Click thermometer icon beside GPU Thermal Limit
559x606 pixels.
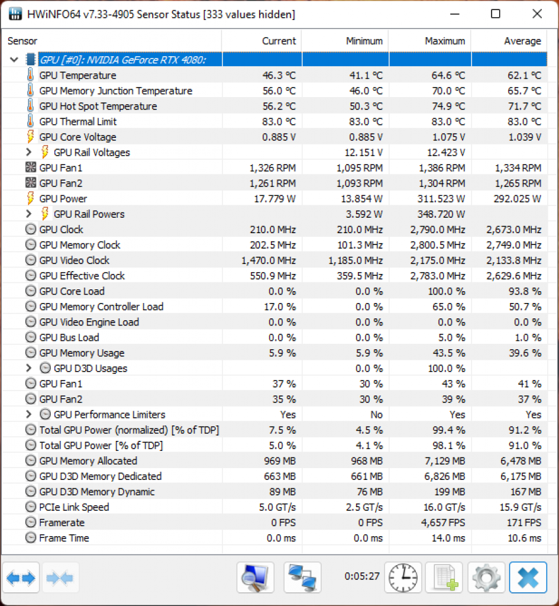[30, 121]
